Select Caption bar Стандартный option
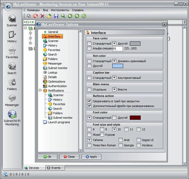Image resolution: width=189 pixels, height=179 pixels. (89, 78)
